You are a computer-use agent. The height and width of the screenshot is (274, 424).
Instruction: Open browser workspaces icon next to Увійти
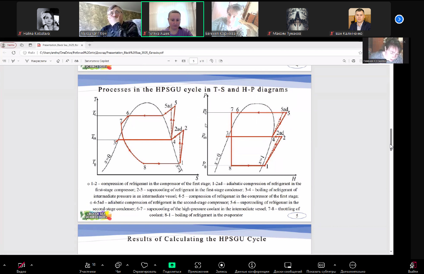(x=22, y=45)
